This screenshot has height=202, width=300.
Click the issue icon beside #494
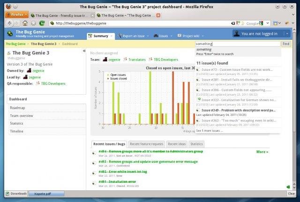94,152
